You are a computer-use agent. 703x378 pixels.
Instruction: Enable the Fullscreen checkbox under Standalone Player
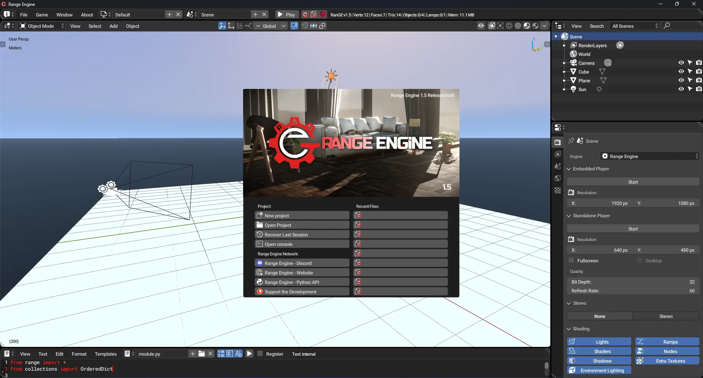click(572, 261)
